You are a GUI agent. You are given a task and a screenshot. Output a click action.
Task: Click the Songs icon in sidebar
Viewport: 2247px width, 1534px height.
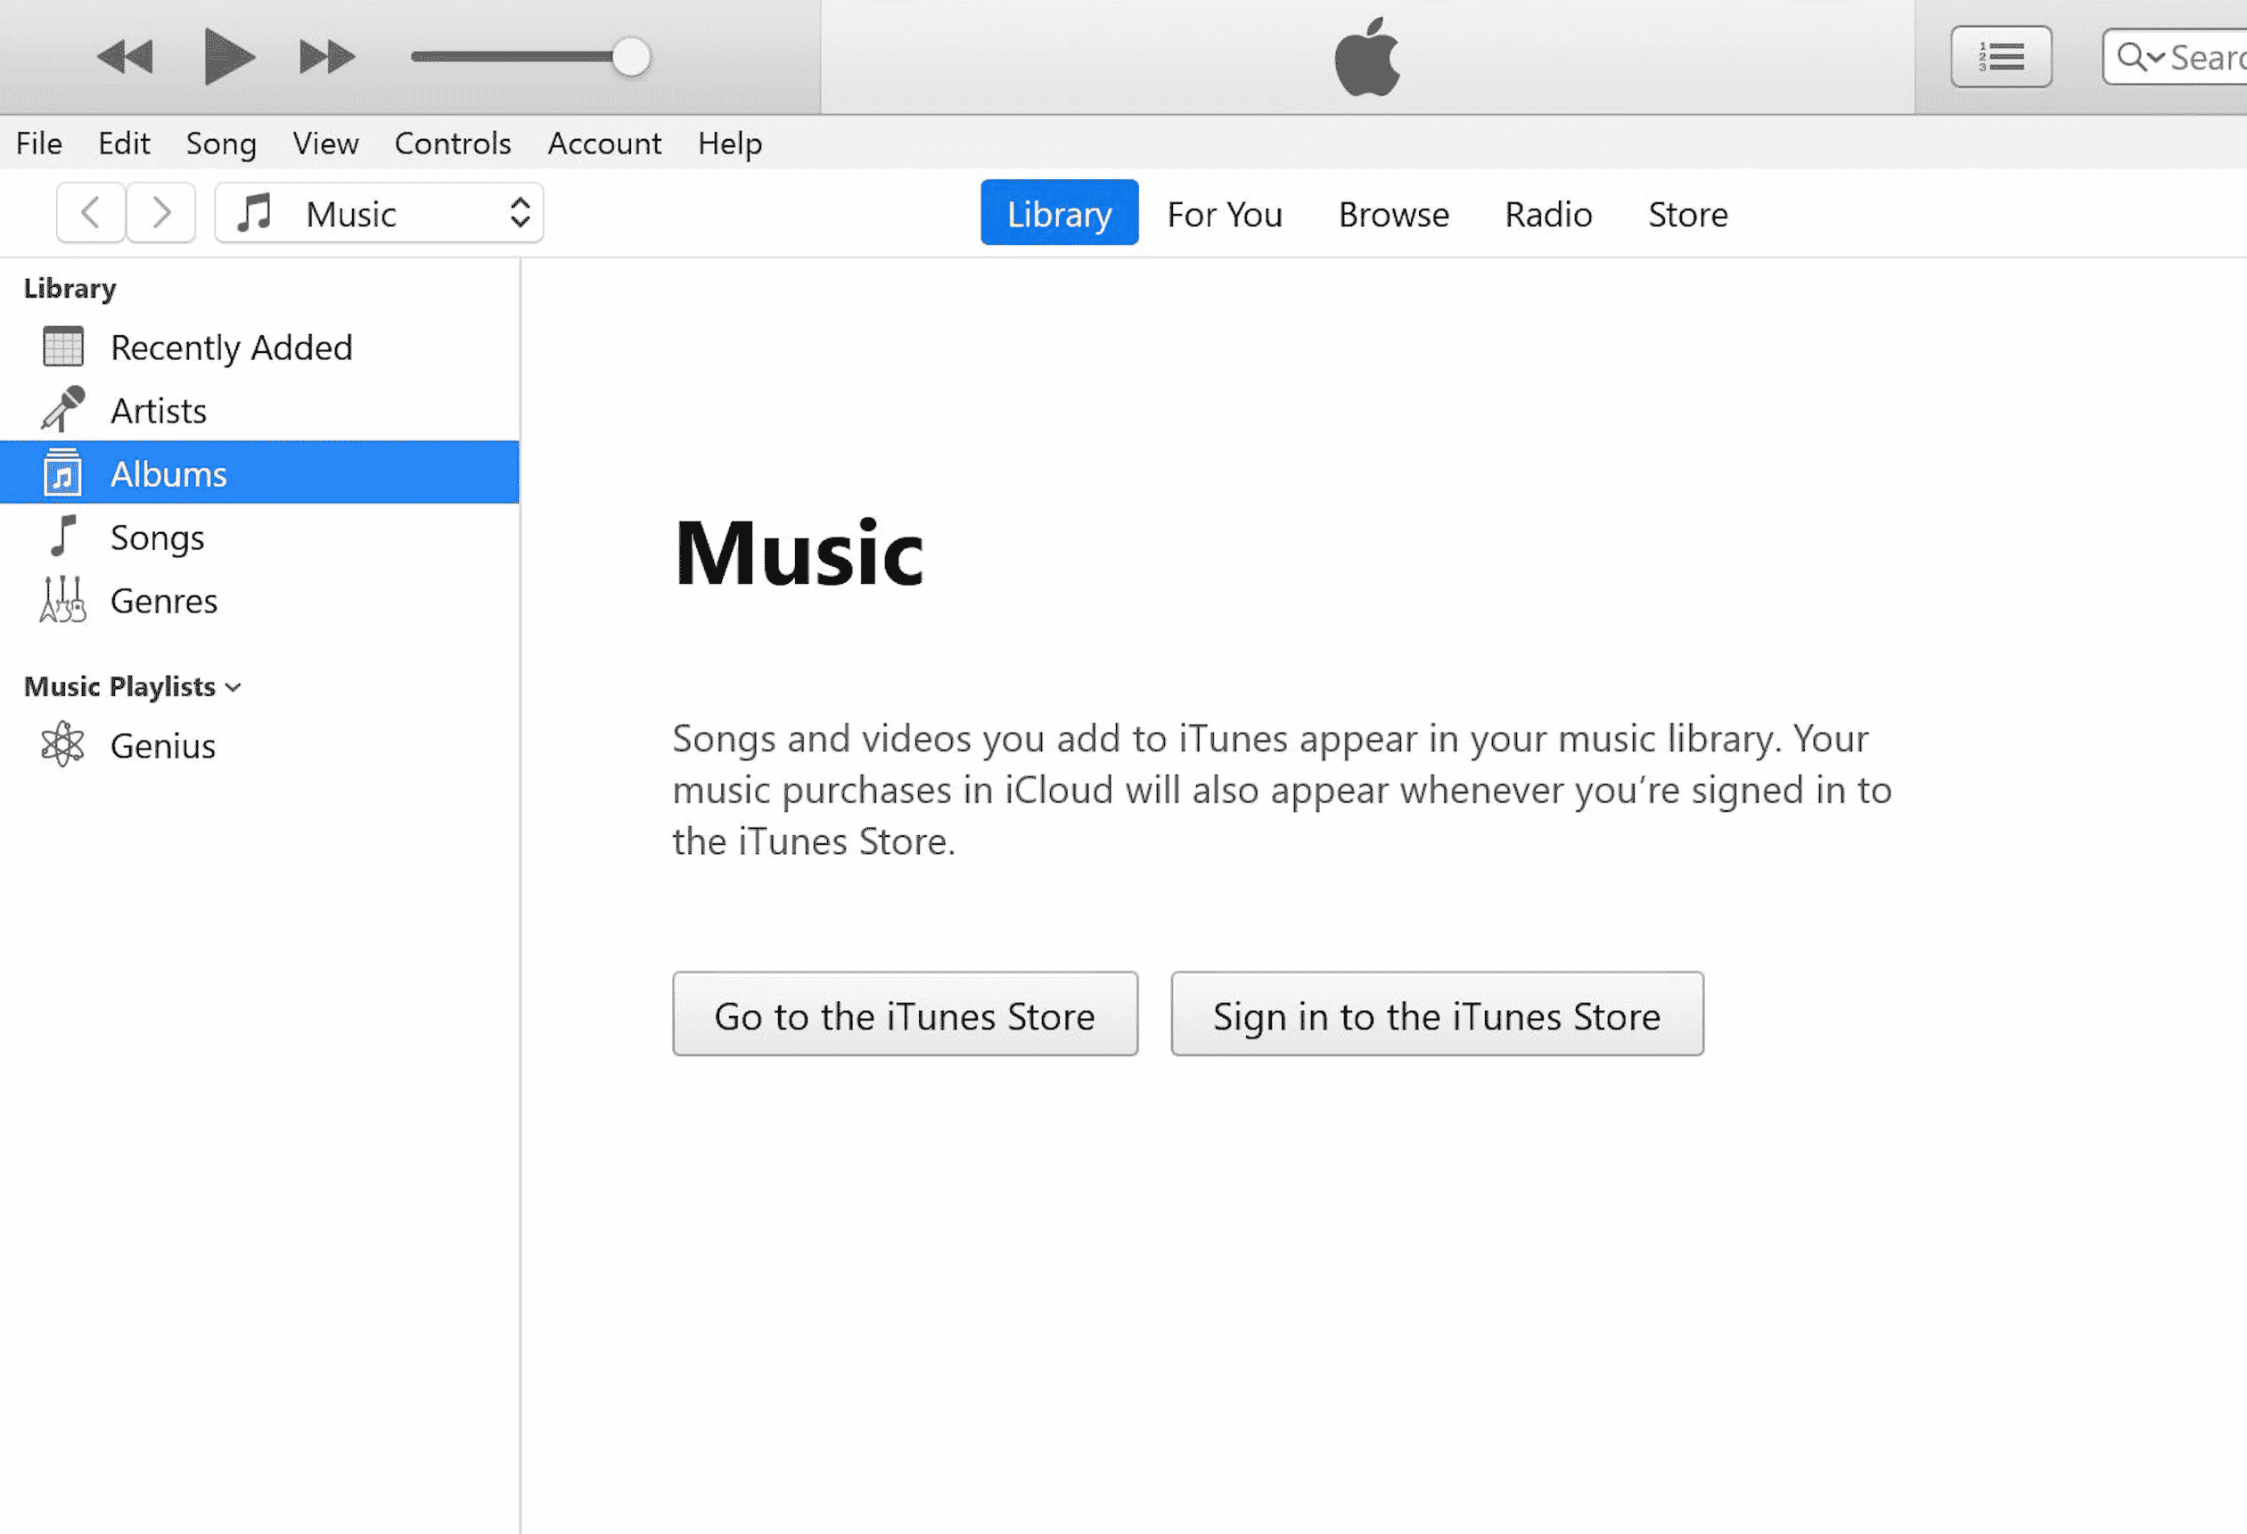tap(60, 535)
